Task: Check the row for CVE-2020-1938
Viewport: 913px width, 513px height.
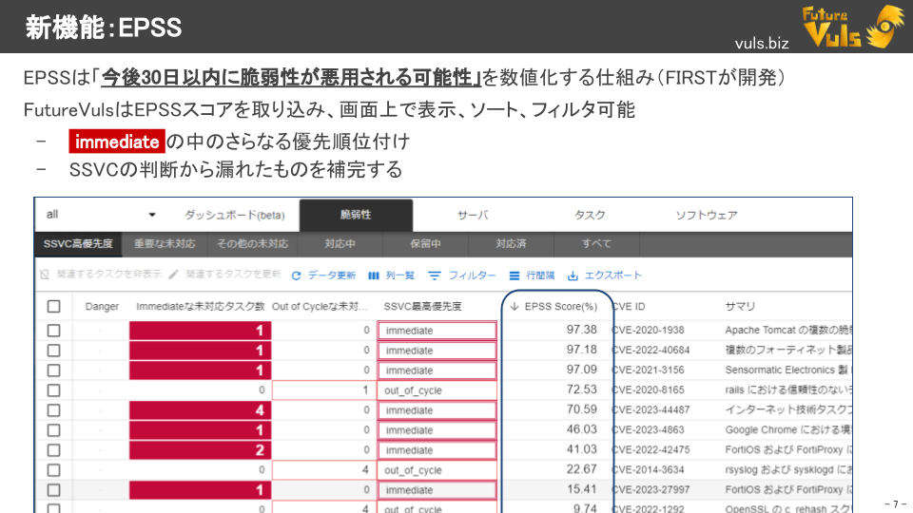Action: click(x=53, y=330)
